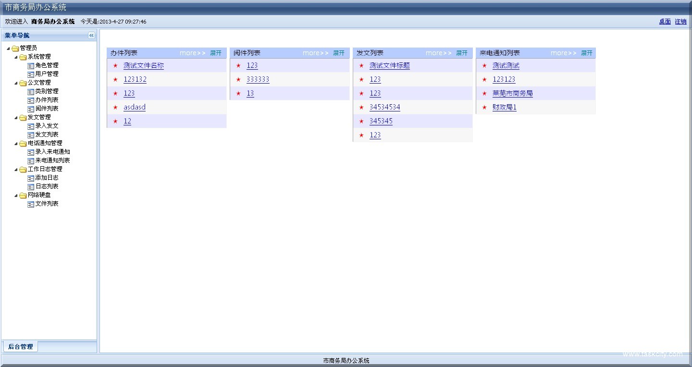Screen dimensions: 692x367
Task: Click the 添加日志 page icon
Action: [x=31, y=178]
